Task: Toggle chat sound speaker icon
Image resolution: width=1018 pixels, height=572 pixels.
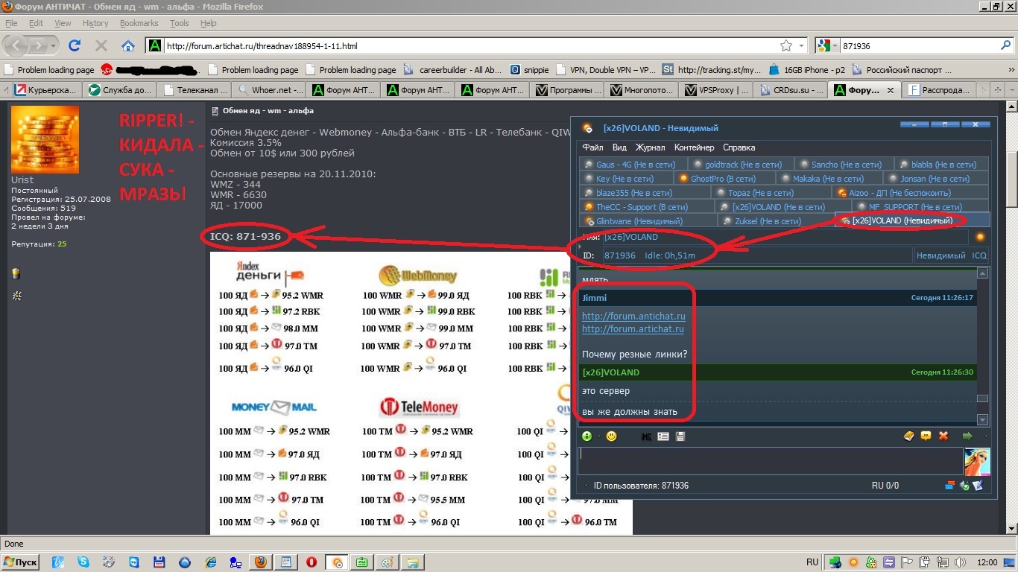Action: pyautogui.click(x=964, y=486)
